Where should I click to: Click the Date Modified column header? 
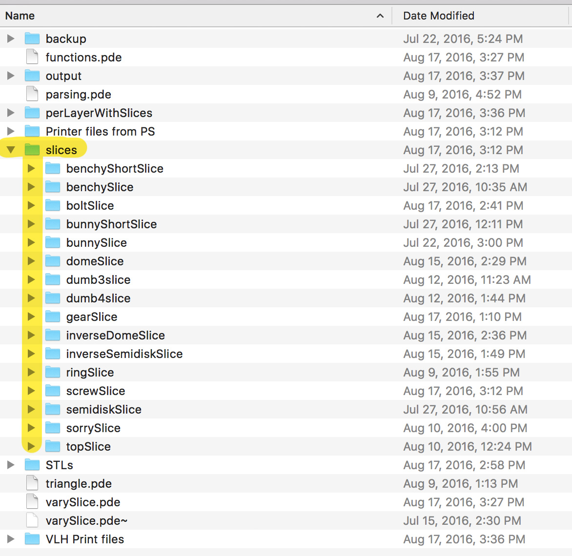pos(438,16)
